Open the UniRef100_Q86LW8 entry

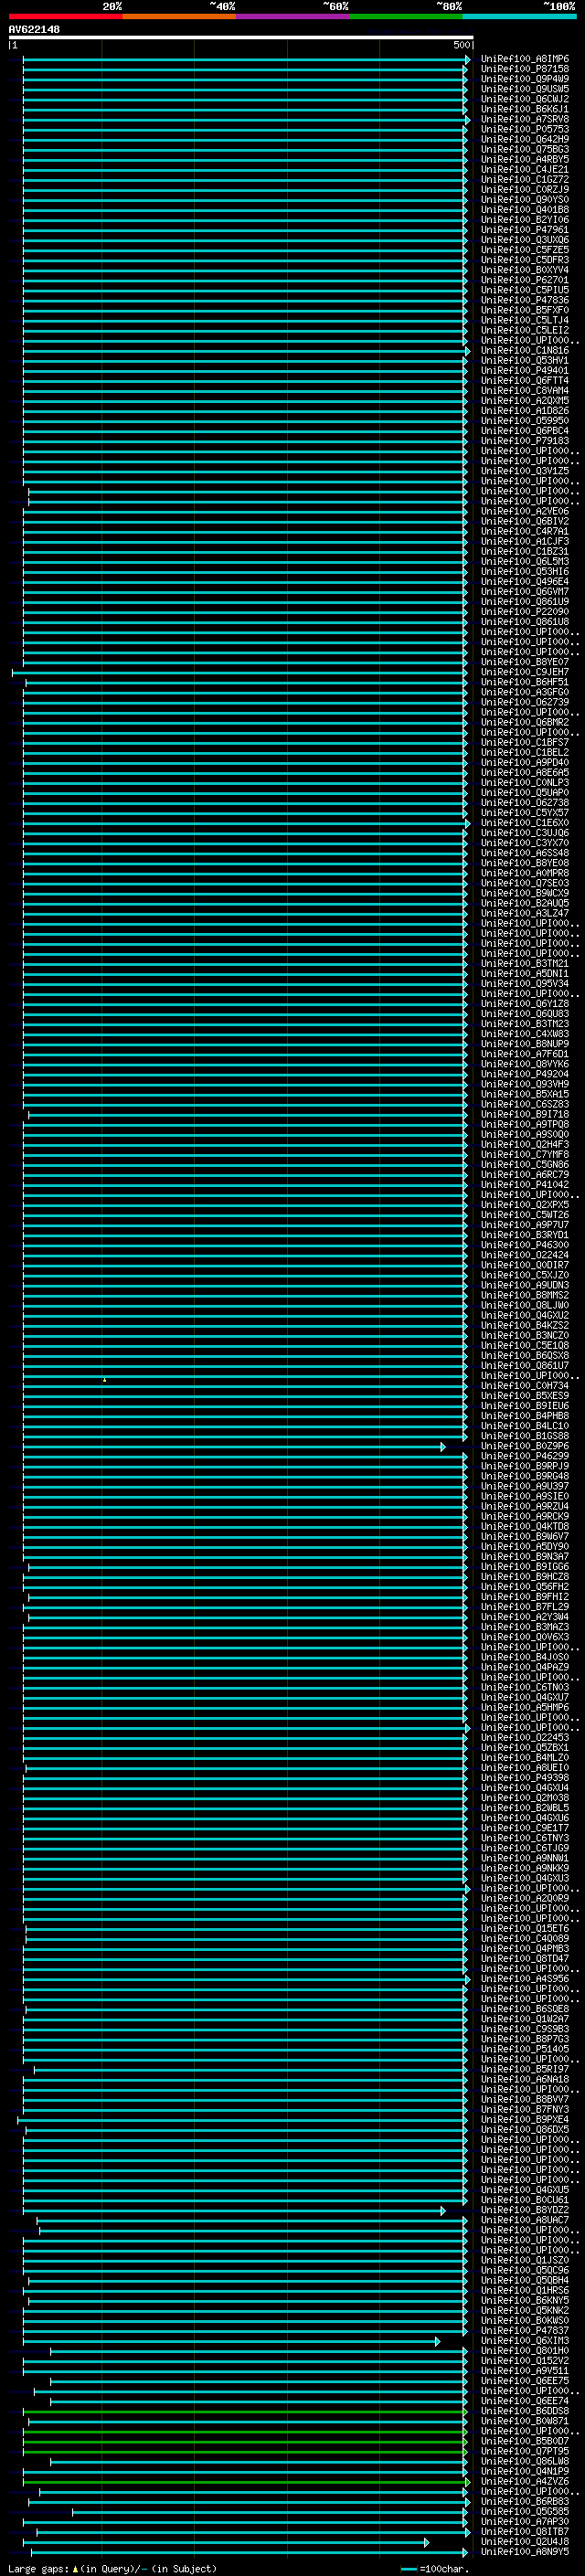tap(524, 2461)
